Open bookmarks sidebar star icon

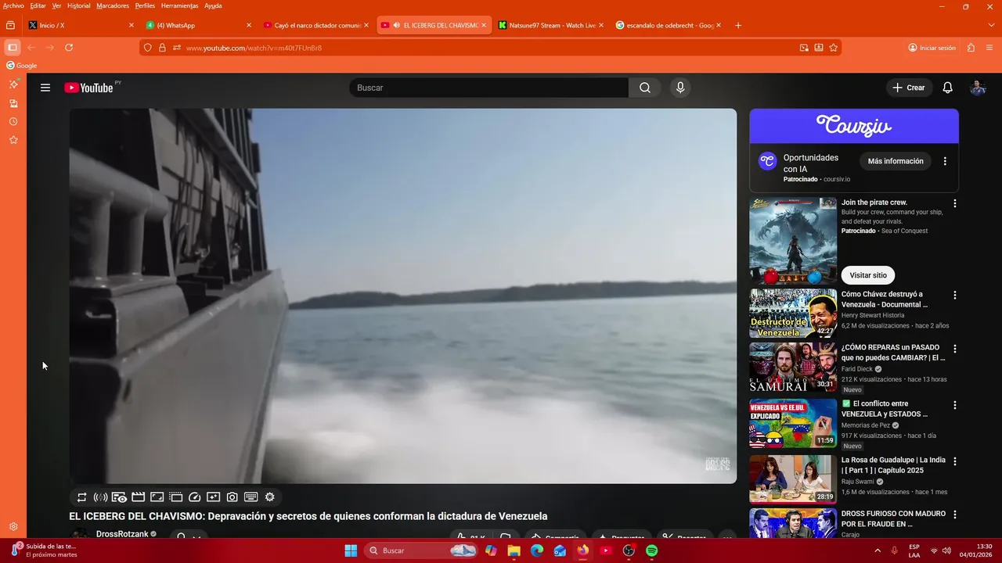click(13, 140)
